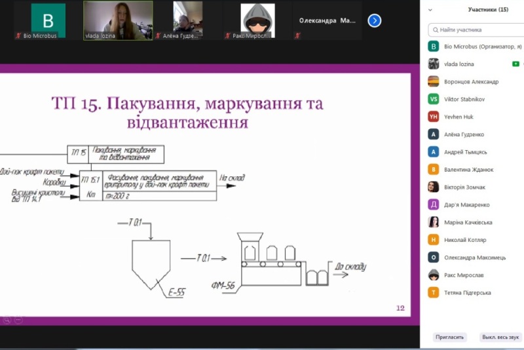Select participant name Тетяна Підгерська

coord(467,292)
